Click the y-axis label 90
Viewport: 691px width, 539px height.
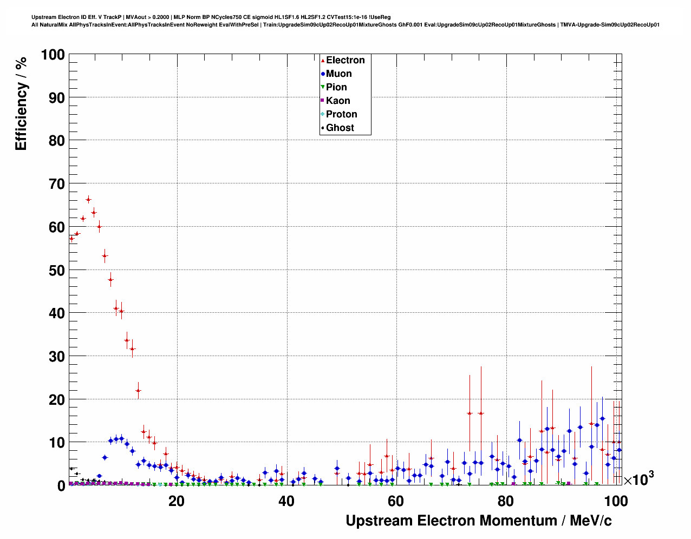(57, 98)
